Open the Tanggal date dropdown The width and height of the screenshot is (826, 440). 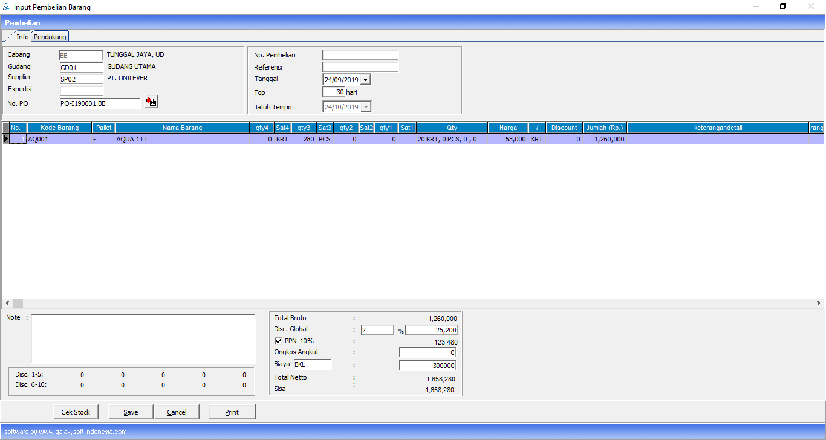coord(366,79)
